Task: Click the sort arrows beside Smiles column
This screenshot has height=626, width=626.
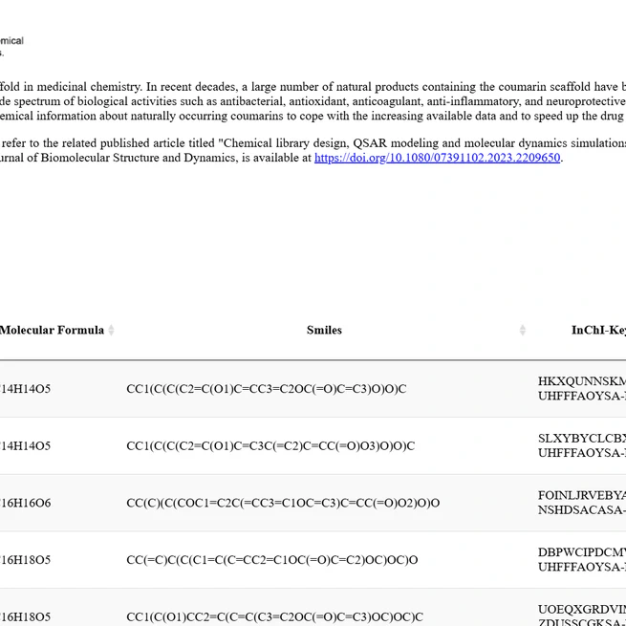Action: tap(522, 330)
